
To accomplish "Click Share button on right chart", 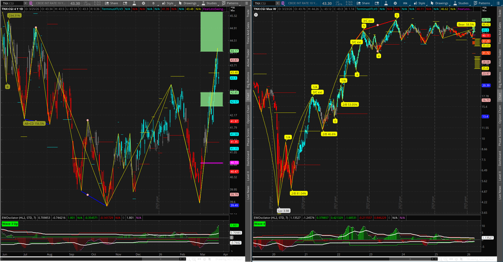I will pyautogui.click(x=363, y=3).
